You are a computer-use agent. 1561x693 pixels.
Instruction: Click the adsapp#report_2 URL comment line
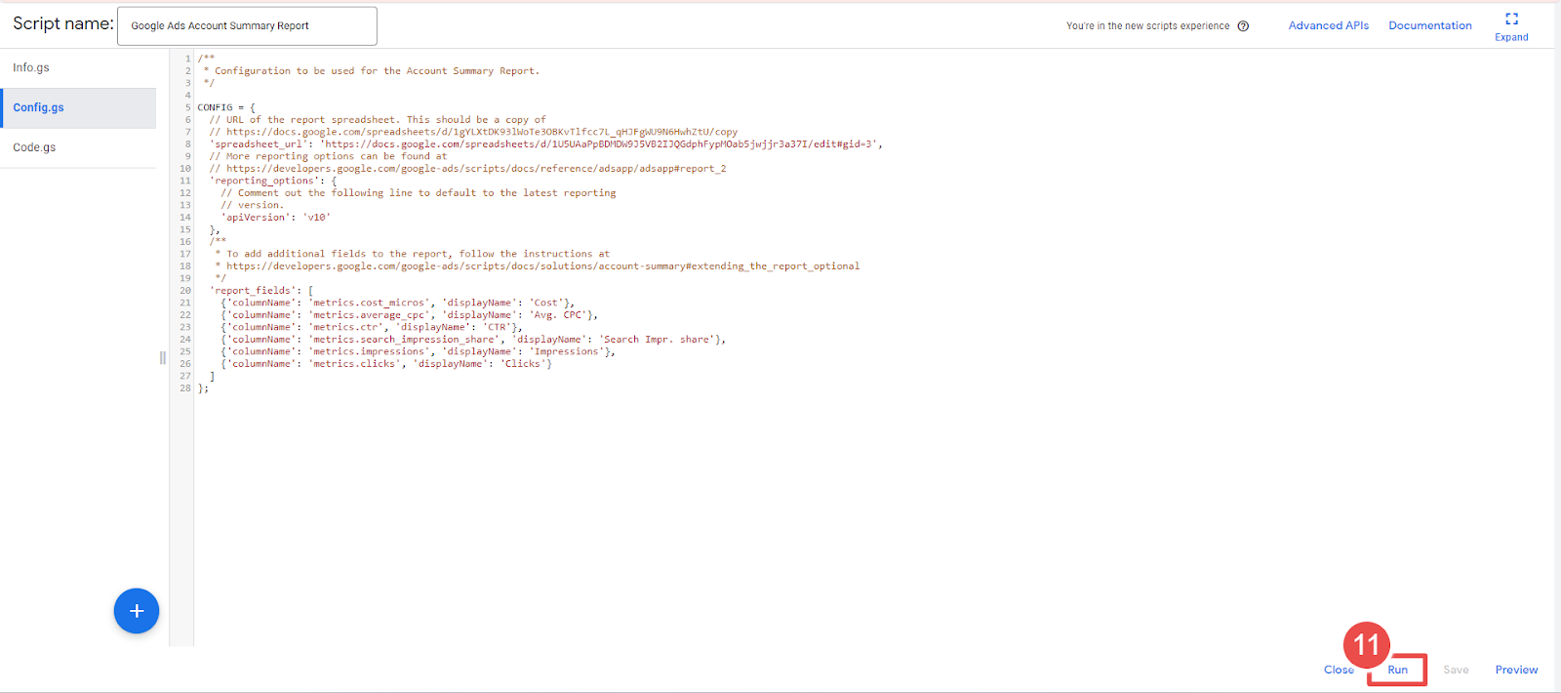[467, 168]
